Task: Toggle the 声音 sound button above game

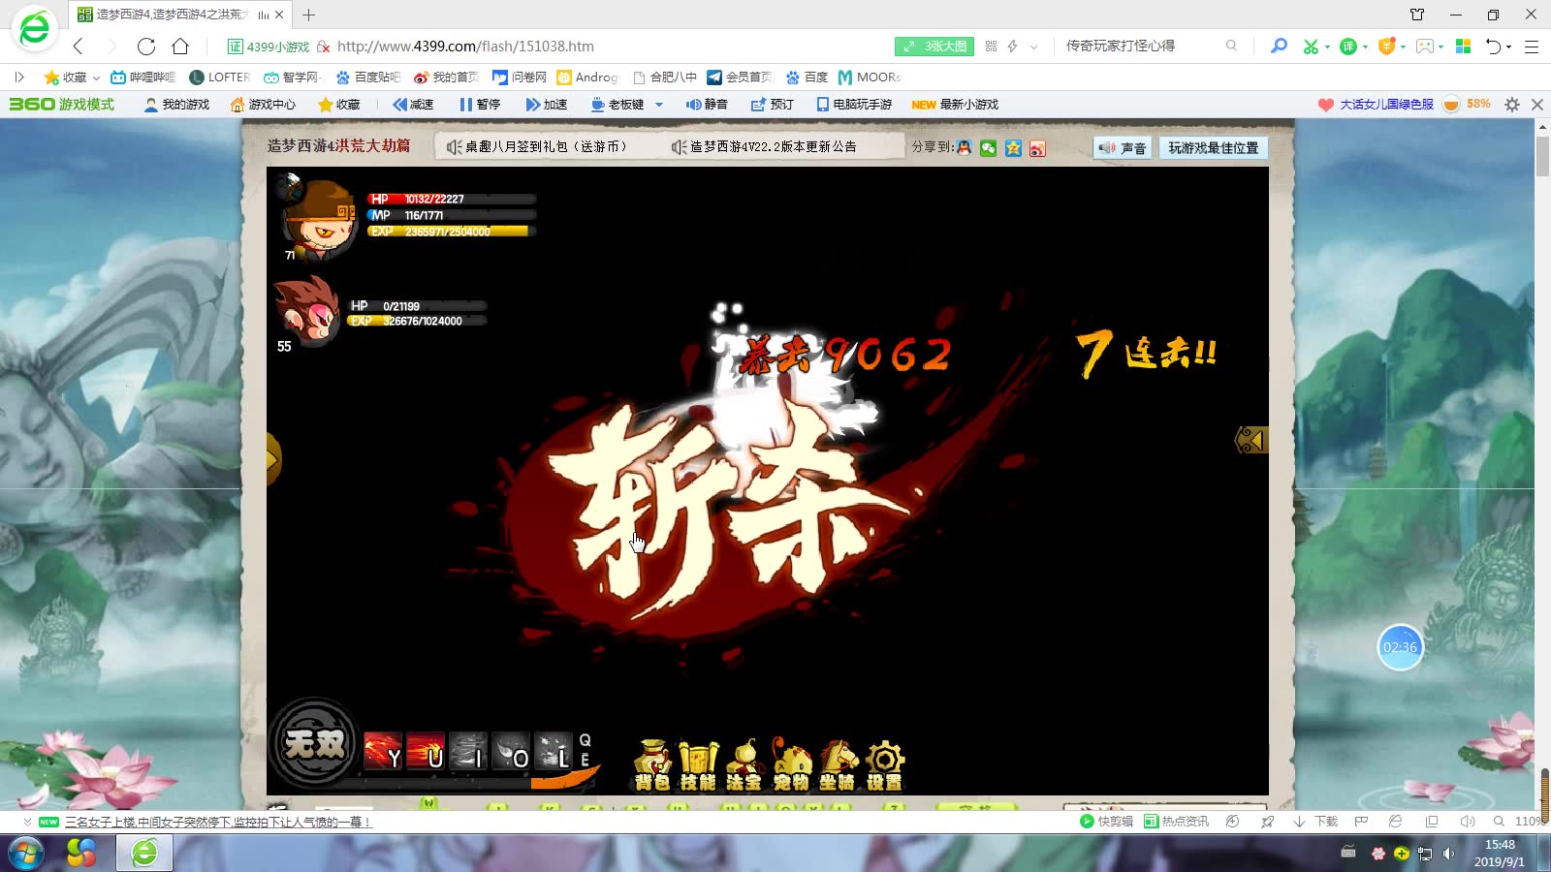Action: click(x=1123, y=148)
